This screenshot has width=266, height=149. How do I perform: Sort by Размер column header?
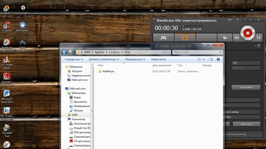[207, 65]
